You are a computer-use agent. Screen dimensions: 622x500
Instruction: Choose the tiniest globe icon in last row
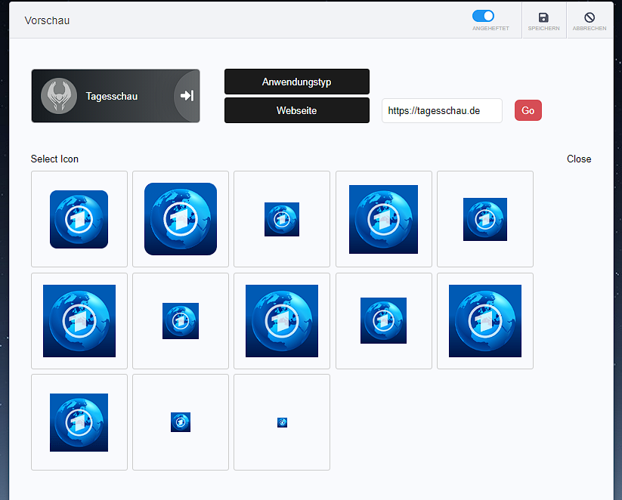click(282, 422)
